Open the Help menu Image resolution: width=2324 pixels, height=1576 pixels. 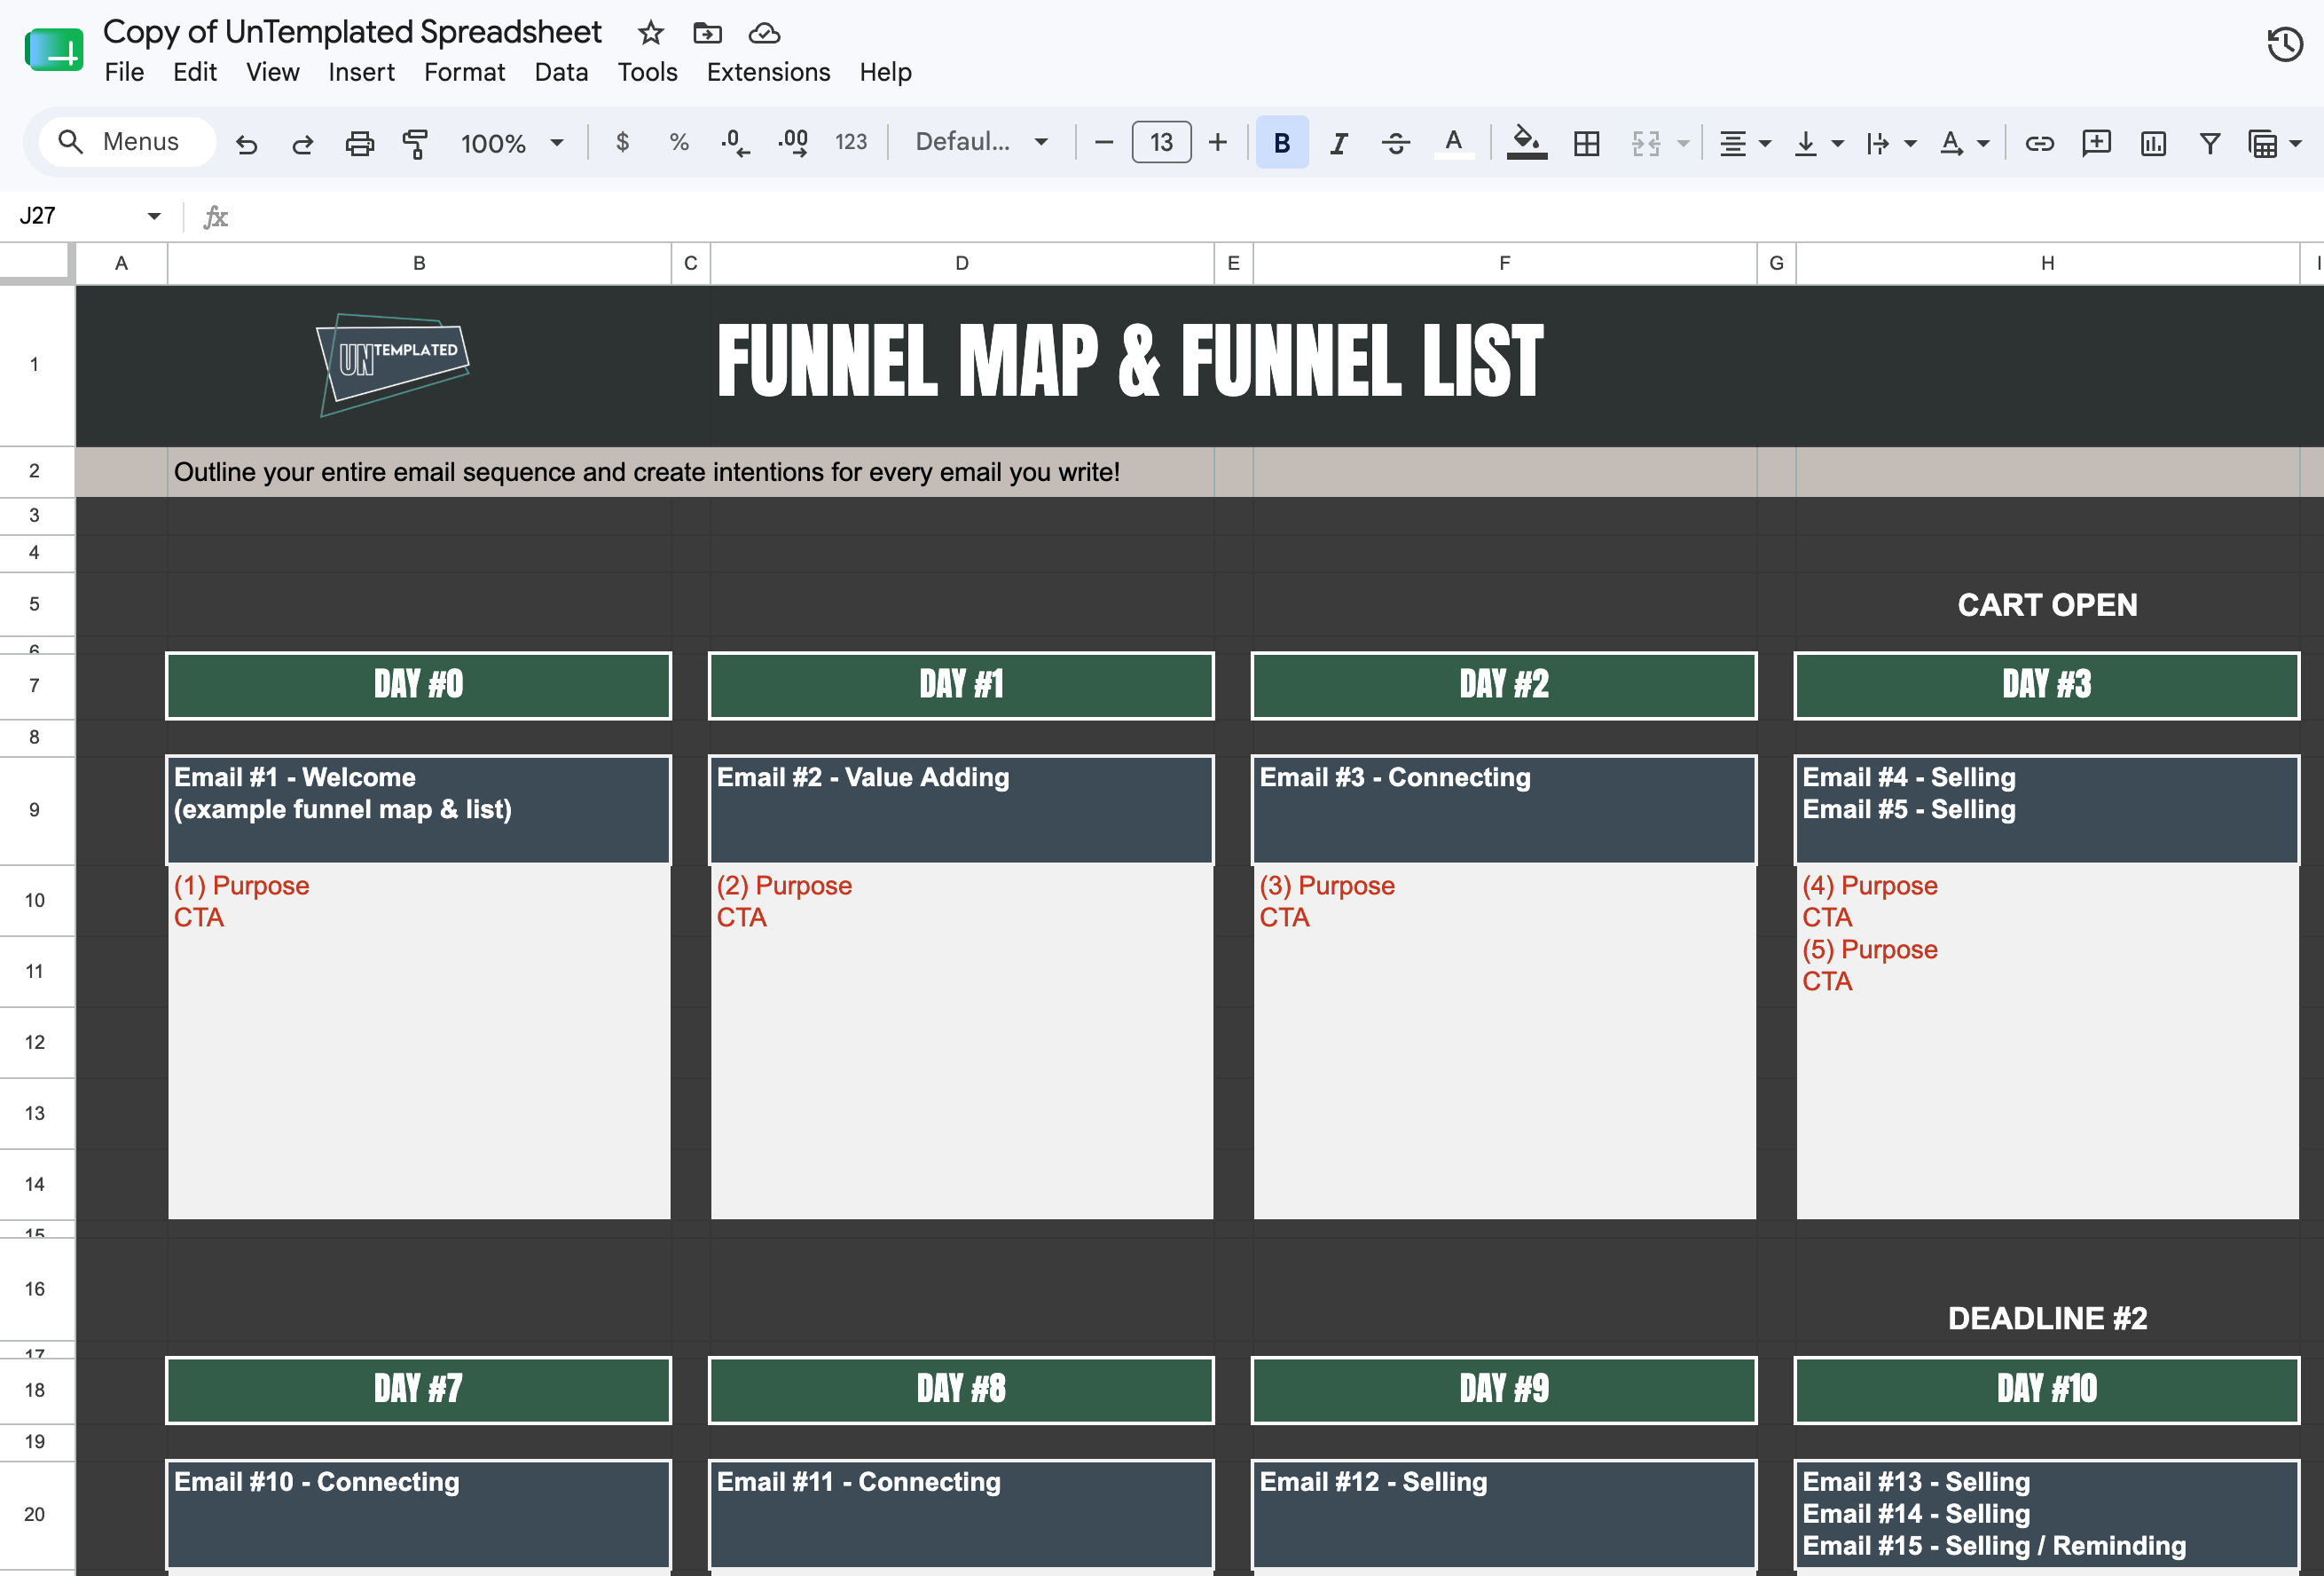[885, 72]
